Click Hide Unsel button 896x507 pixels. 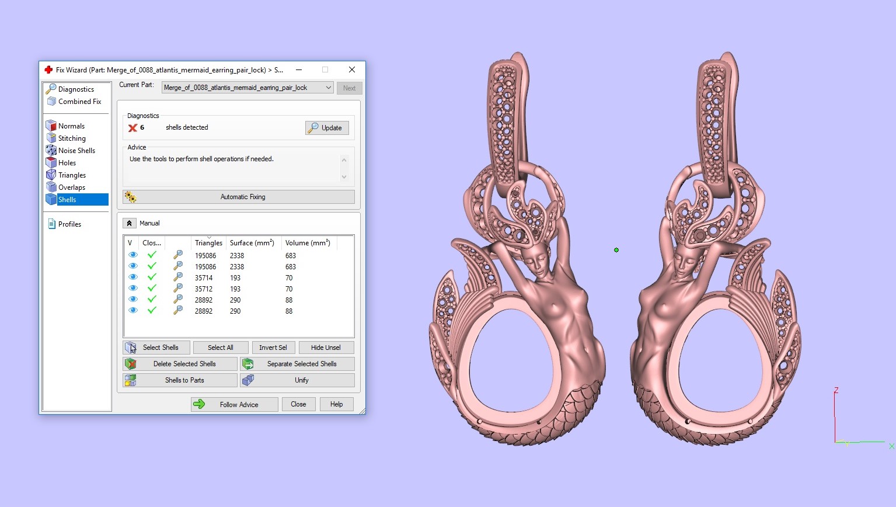[326, 348]
